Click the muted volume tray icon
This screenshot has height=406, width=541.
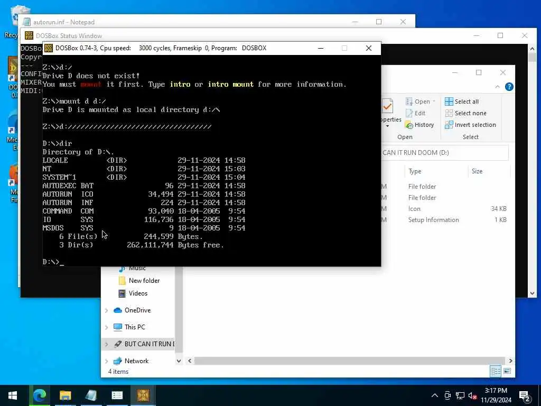(x=473, y=395)
